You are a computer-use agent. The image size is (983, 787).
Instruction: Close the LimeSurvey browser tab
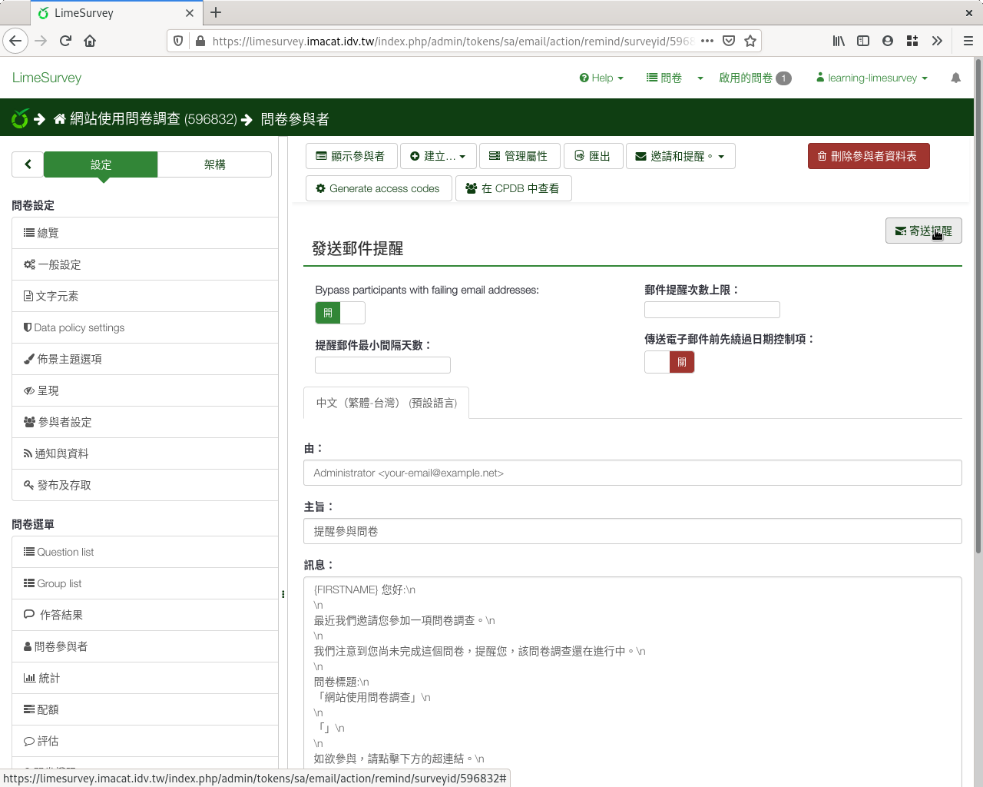[x=190, y=13]
